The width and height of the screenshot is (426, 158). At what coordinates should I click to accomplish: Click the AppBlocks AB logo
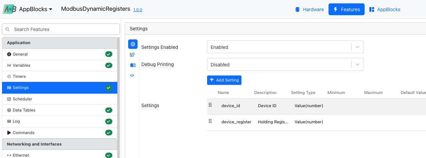click(x=9, y=9)
